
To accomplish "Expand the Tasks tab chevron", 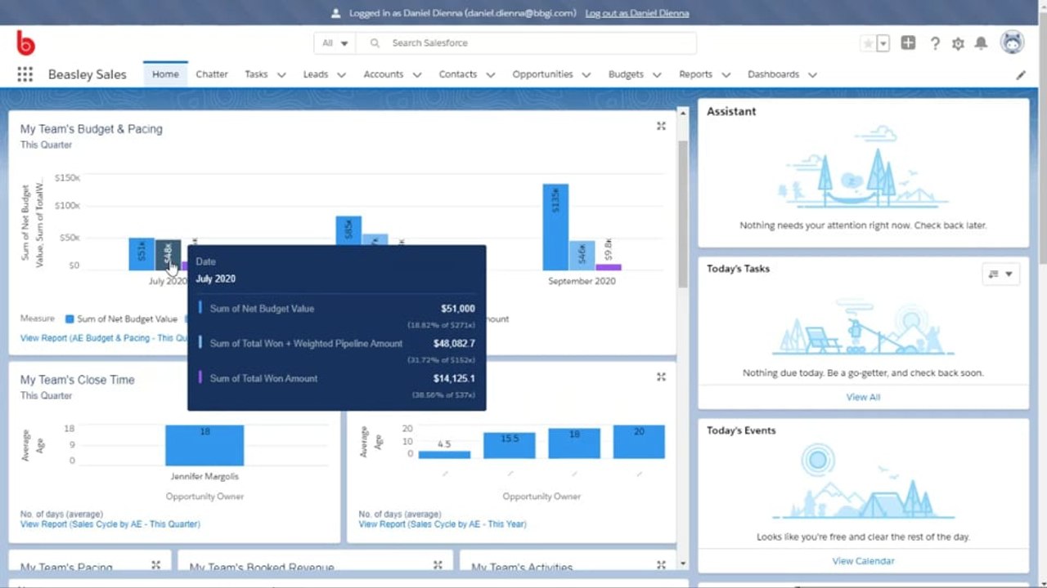I will coord(281,75).
